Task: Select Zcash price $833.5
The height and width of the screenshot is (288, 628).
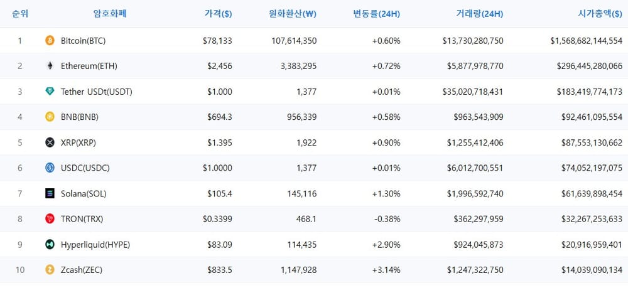Action: (219, 270)
